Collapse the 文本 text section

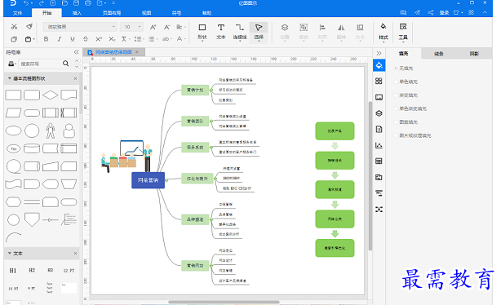point(10,254)
